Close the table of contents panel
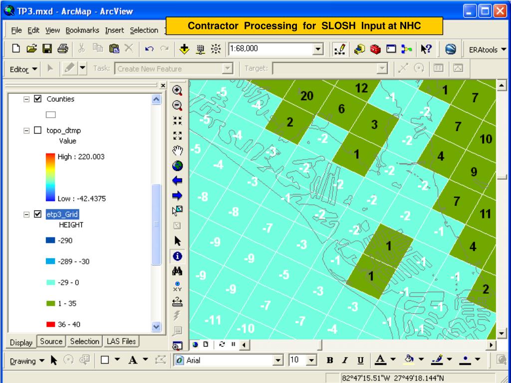The width and height of the screenshot is (511, 383). pos(163,85)
